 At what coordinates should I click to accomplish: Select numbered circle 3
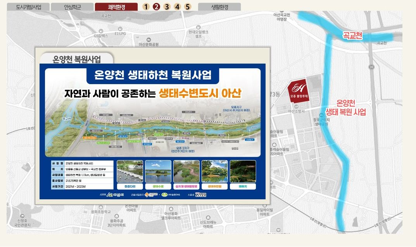click(167, 7)
